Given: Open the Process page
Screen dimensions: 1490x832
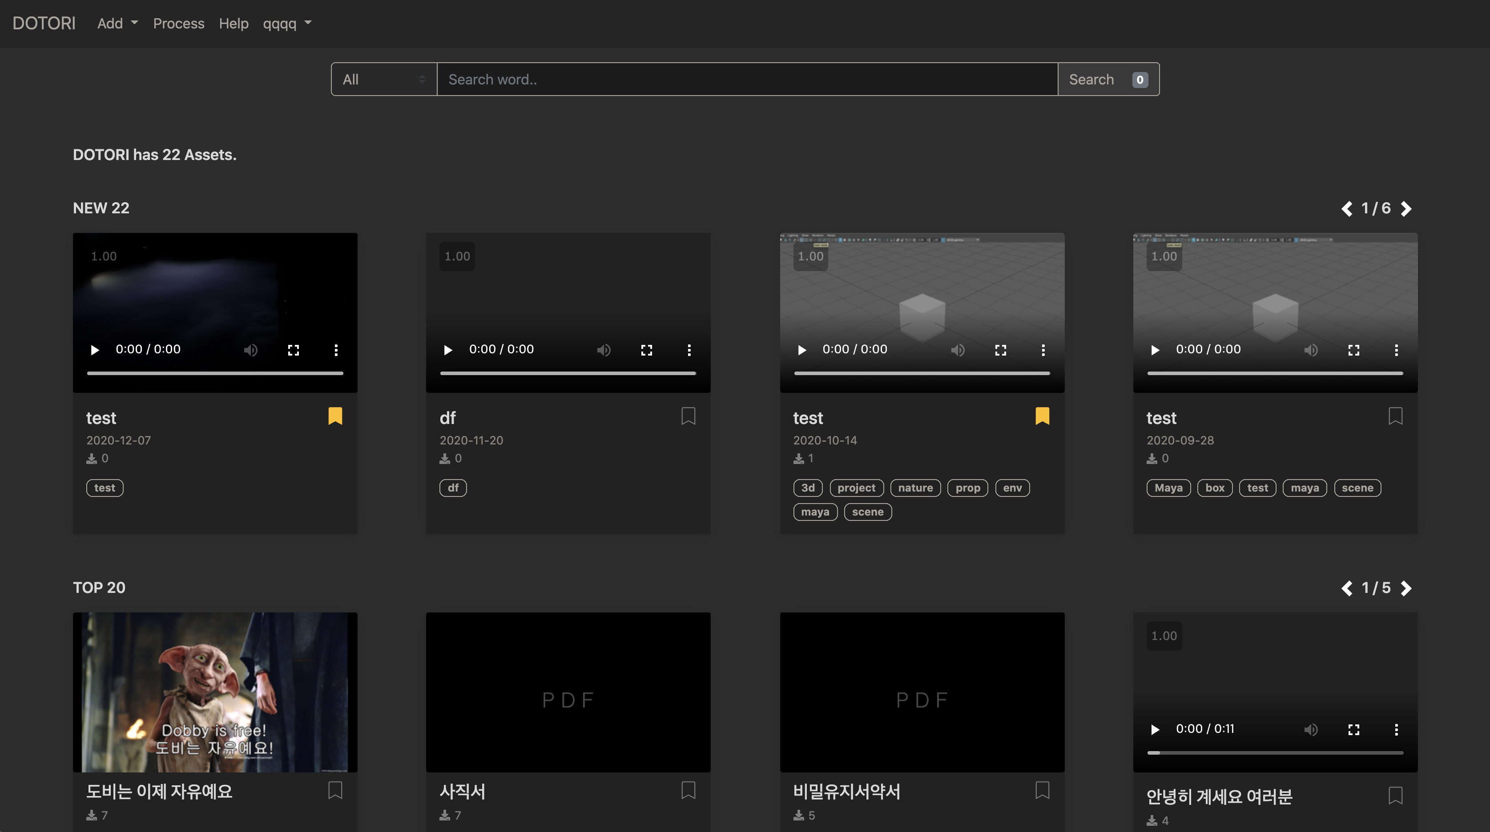Looking at the screenshot, I should click(179, 23).
